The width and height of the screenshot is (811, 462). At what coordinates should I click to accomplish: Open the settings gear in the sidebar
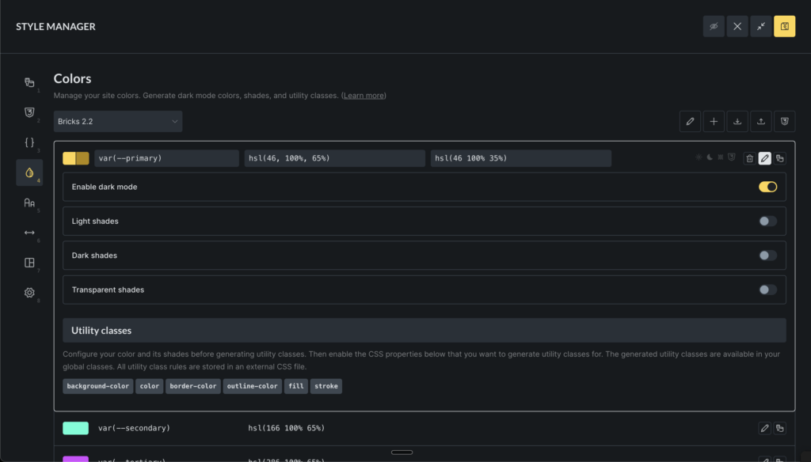click(29, 293)
